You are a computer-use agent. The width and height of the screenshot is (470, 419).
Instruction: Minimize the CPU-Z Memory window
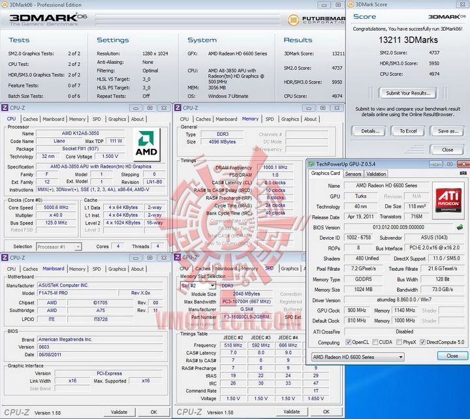click(309, 108)
